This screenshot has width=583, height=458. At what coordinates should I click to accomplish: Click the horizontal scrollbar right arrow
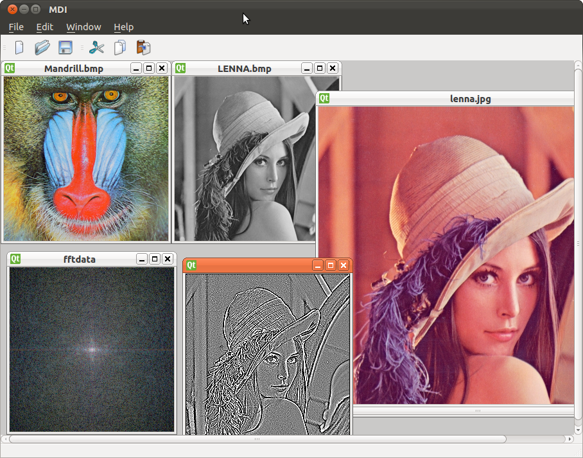tap(570, 439)
